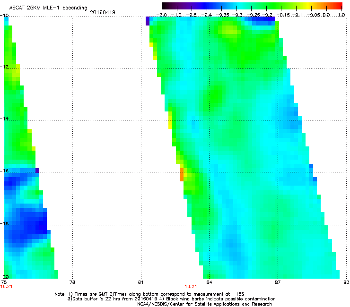
Task: Click the latitude label "-10"
Action: [4, 15]
